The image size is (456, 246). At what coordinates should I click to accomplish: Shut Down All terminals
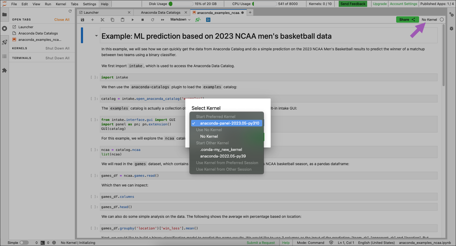point(57,58)
